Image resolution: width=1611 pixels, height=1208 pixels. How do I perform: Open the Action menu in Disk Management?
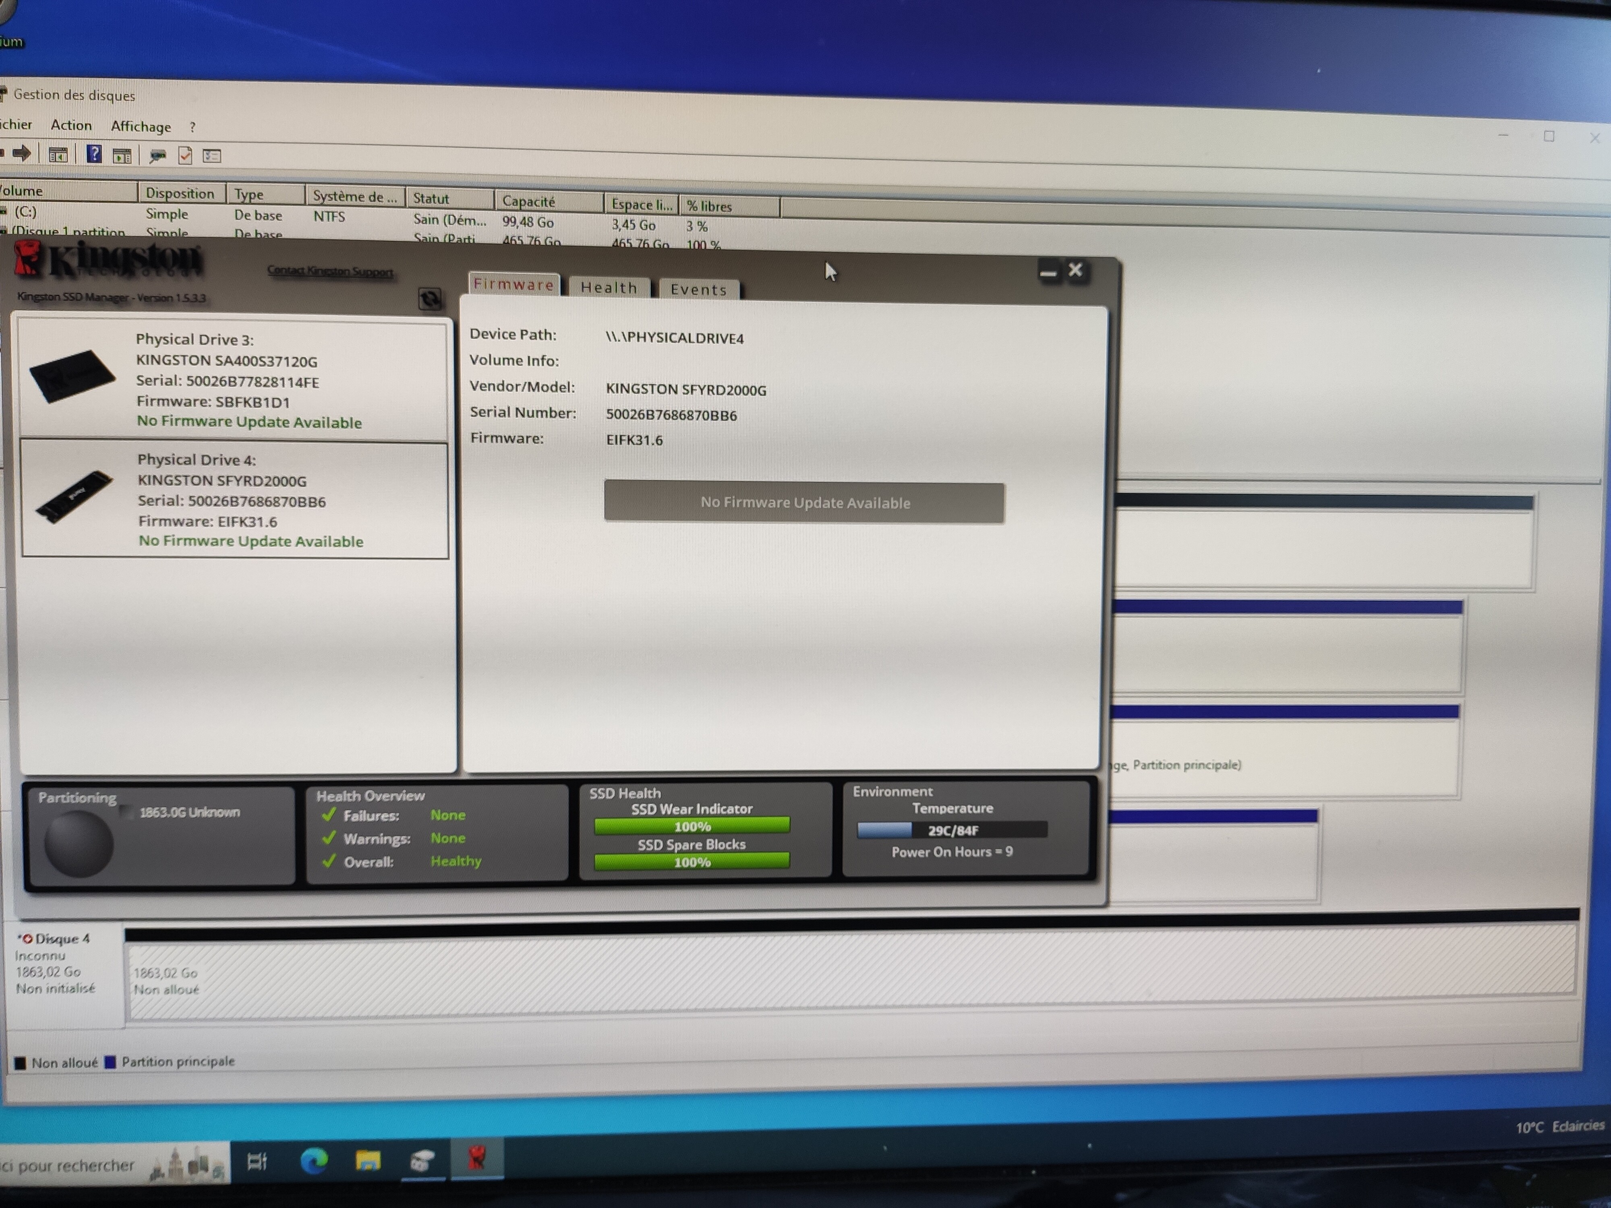(x=71, y=125)
